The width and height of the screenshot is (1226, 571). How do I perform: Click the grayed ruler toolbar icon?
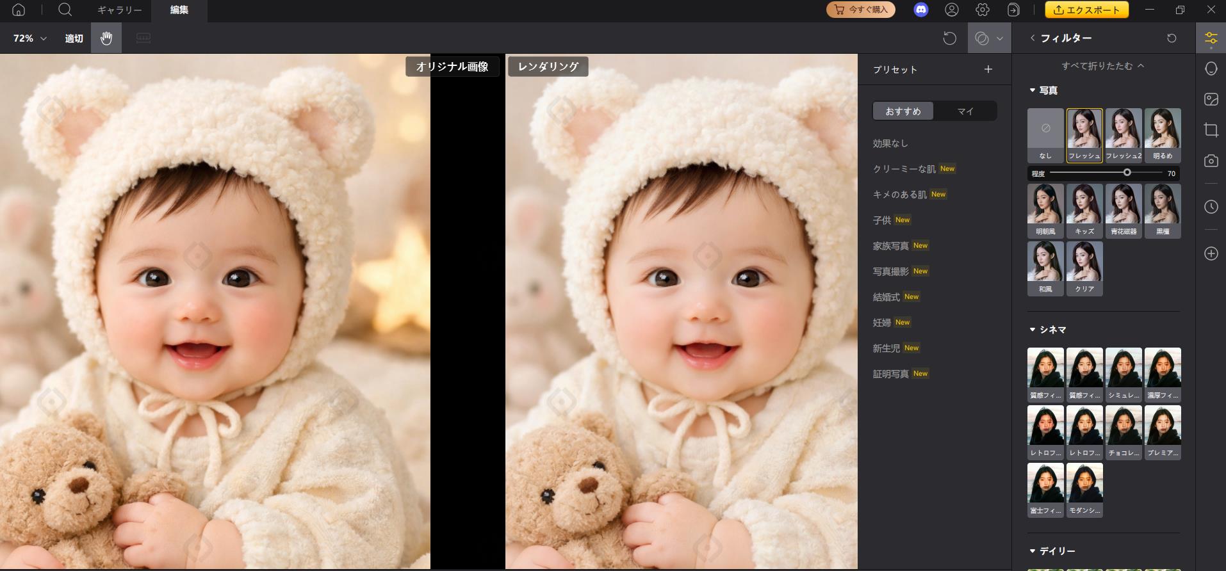(x=143, y=38)
